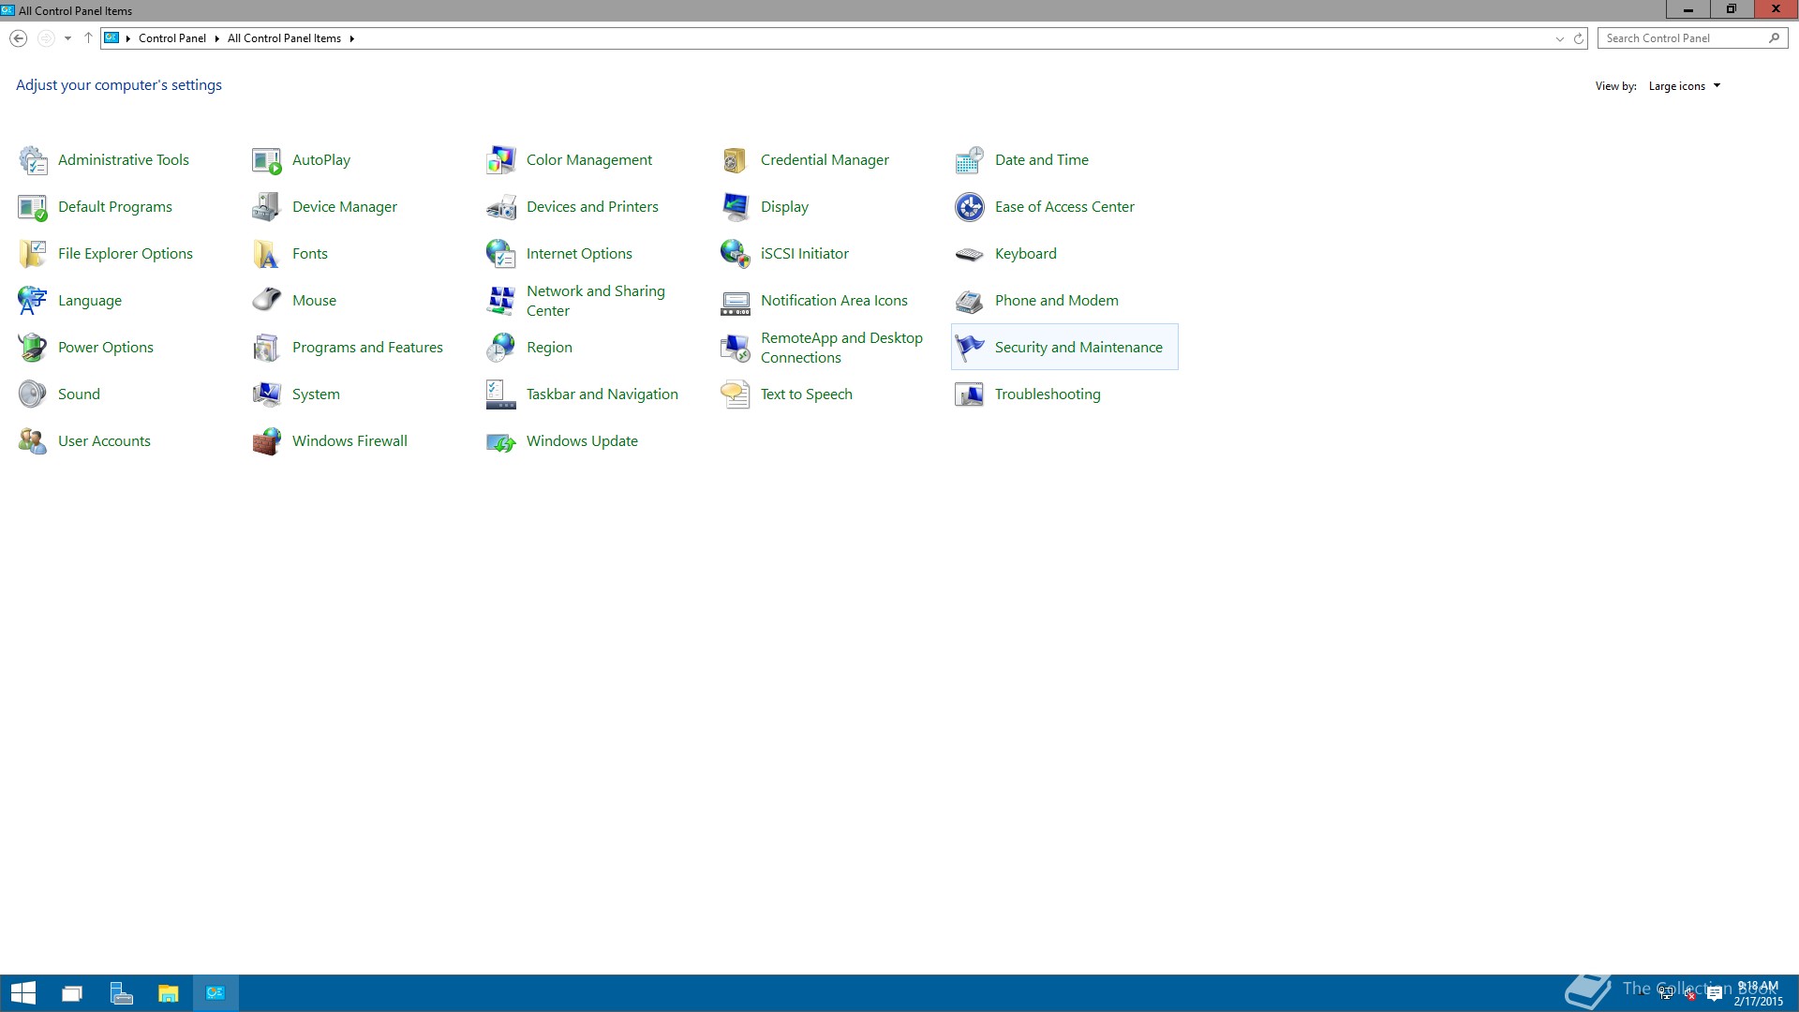The height and width of the screenshot is (1012, 1799).
Task: Open Server Manager from the taskbar
Action: (x=121, y=993)
